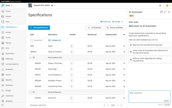The image size is (172, 108).
Task: Collapse the left sidebar with arrow icon
Action: 3,105
